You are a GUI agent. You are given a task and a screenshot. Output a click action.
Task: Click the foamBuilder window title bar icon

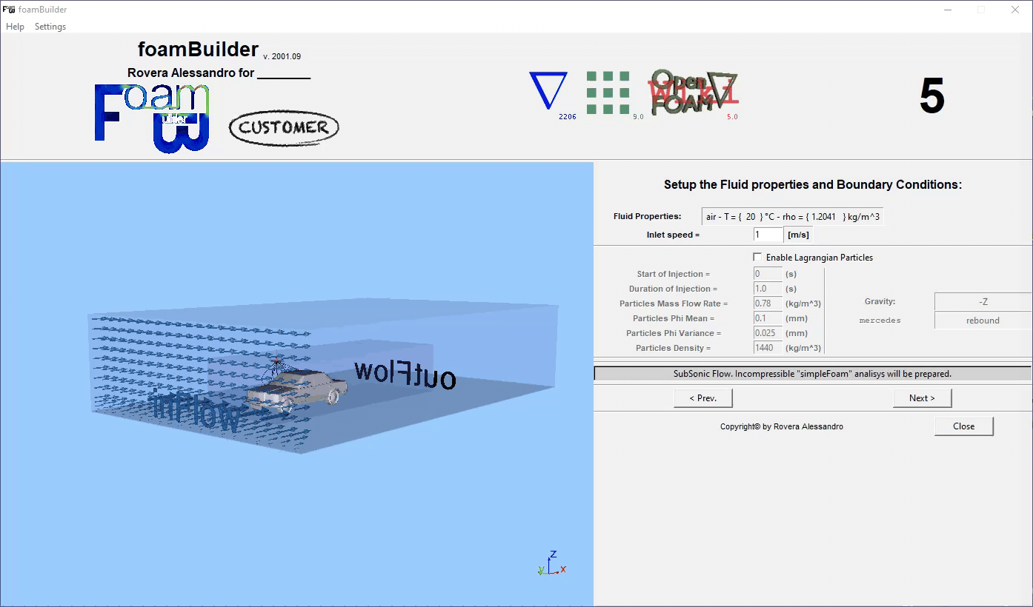(9, 10)
